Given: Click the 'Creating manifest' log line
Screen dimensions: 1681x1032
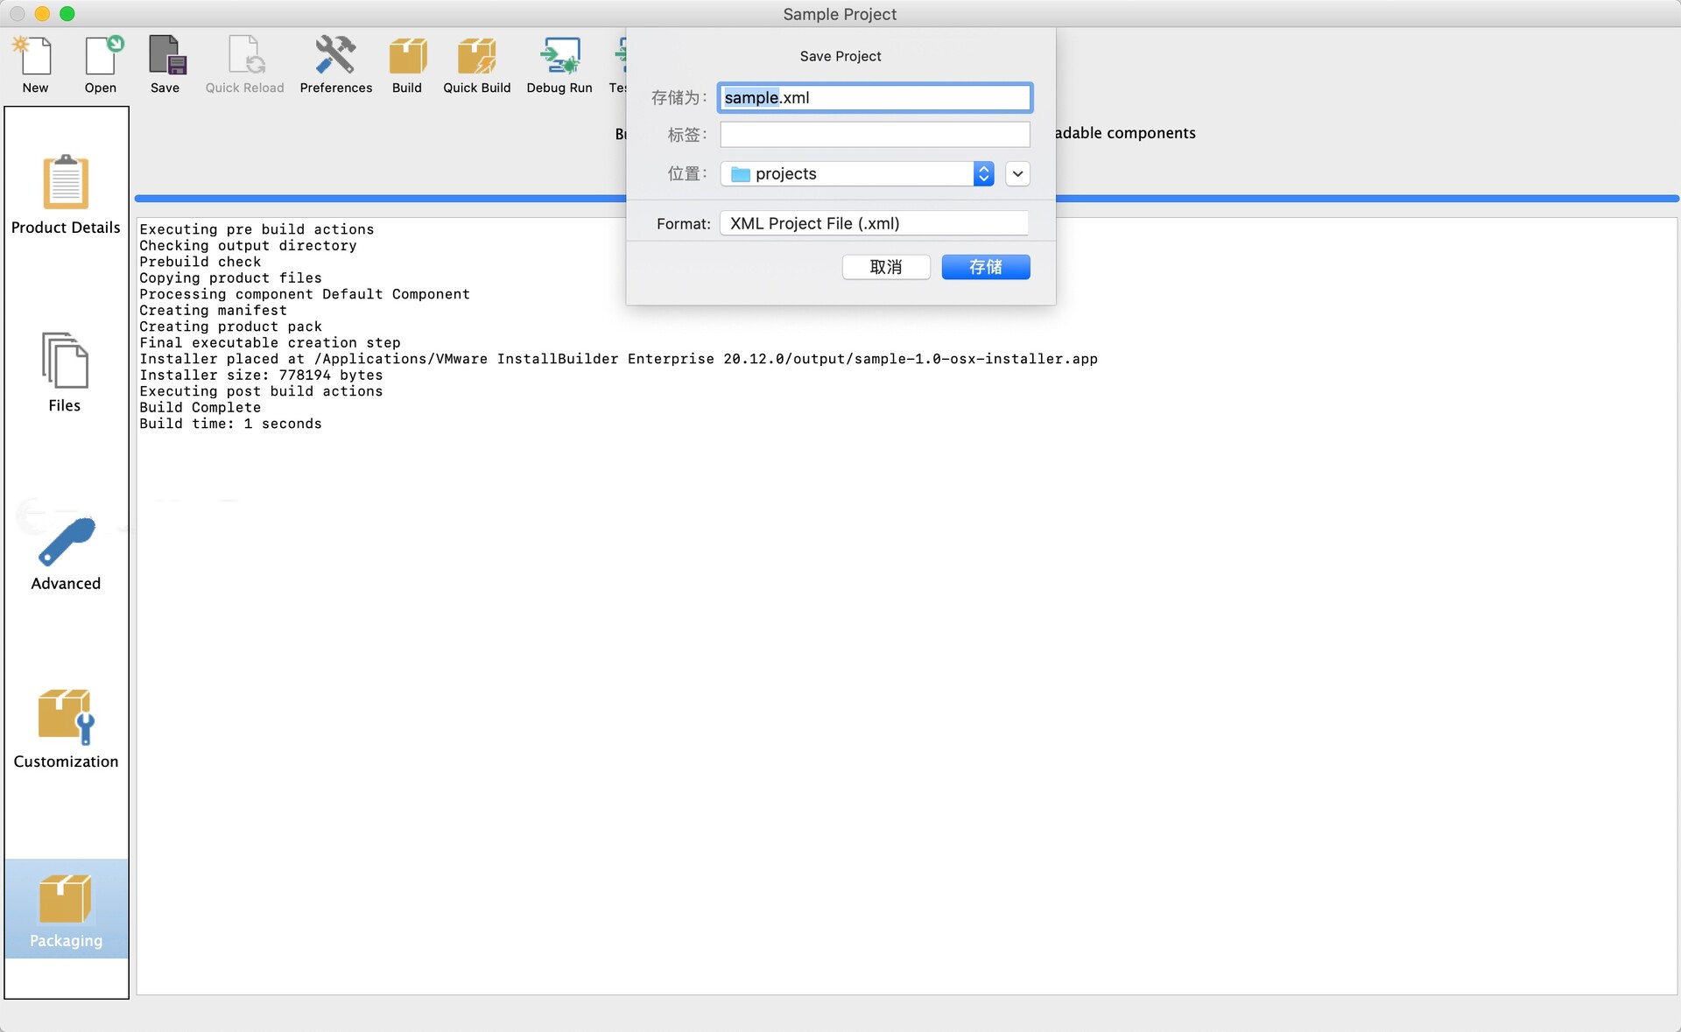Looking at the screenshot, I should point(213,310).
